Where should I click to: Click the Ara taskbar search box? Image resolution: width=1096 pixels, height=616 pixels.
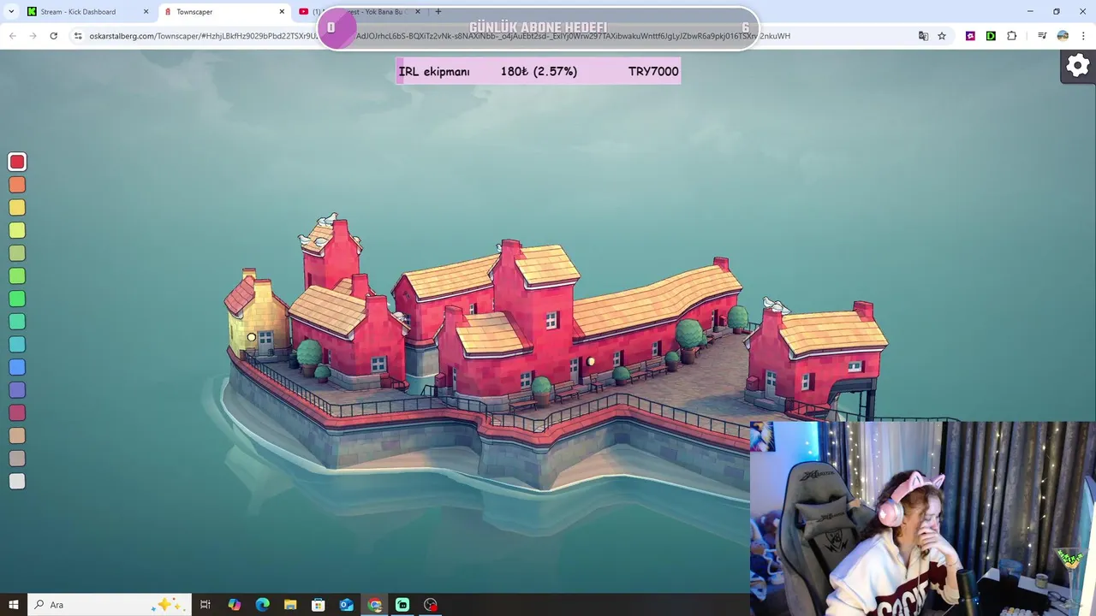(x=109, y=605)
